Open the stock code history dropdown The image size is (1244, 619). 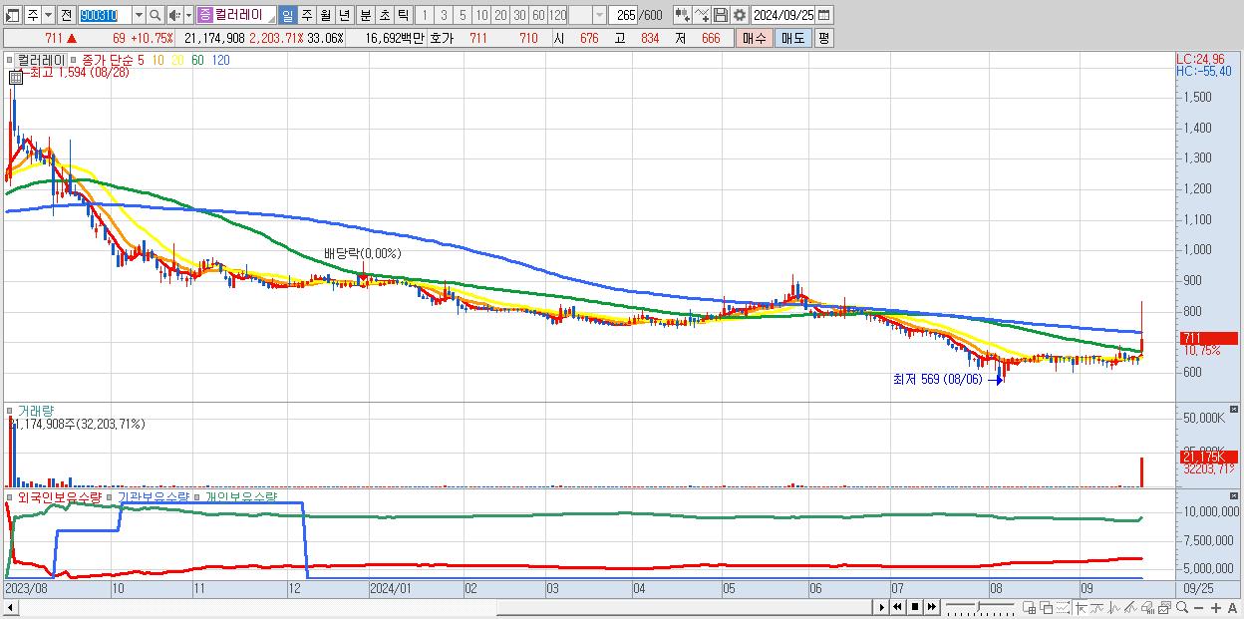tap(139, 15)
